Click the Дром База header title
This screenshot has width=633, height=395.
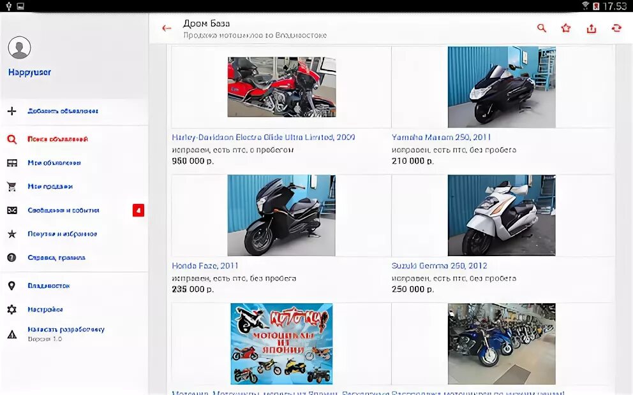pyautogui.click(x=206, y=24)
